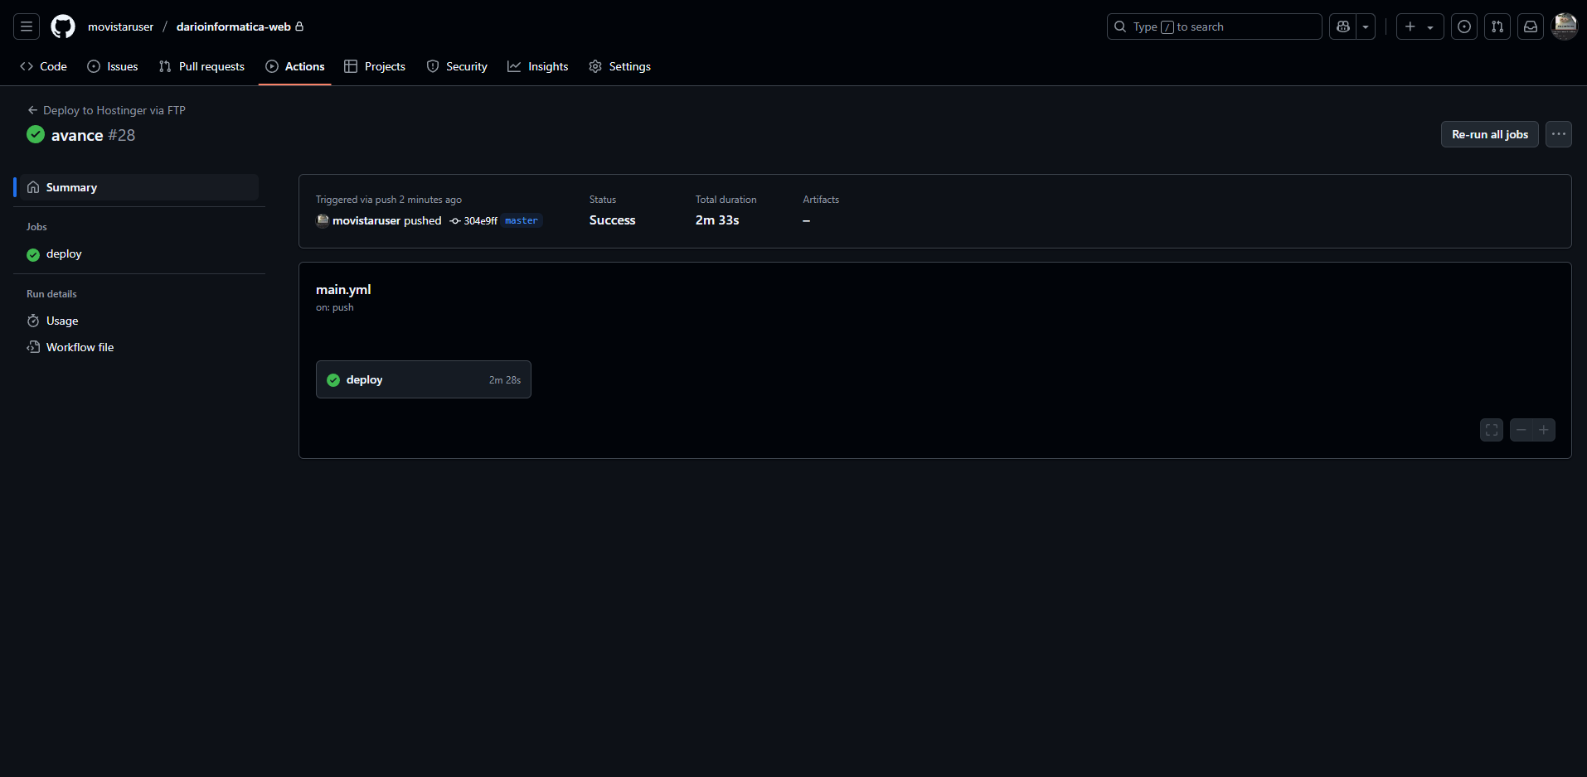Click Re-run all jobs button
The width and height of the screenshot is (1587, 777).
click(x=1489, y=134)
